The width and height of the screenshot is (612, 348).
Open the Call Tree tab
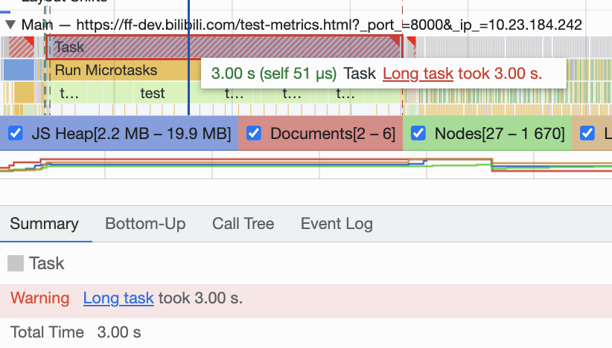(243, 224)
